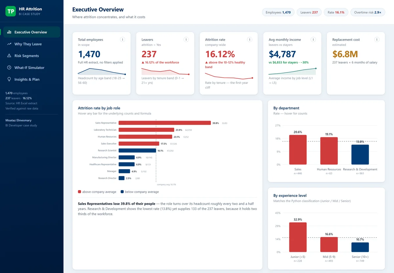The image size is (394, 273).
Task: Click the Why They Leave trend icon
Action: click(9, 44)
